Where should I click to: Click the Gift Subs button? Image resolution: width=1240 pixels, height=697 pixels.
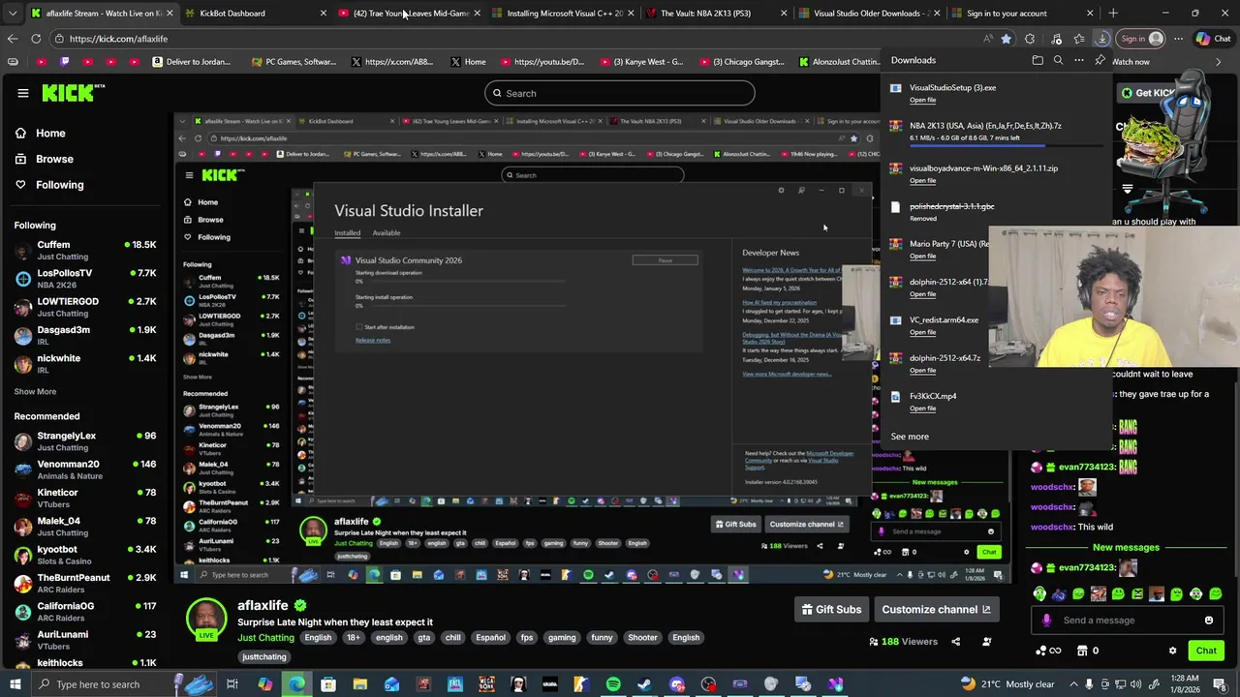831,610
